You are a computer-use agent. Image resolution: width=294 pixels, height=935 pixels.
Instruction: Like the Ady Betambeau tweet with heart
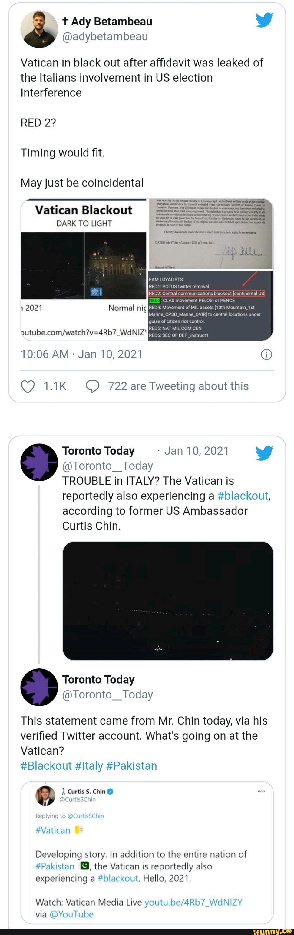pos(28,386)
